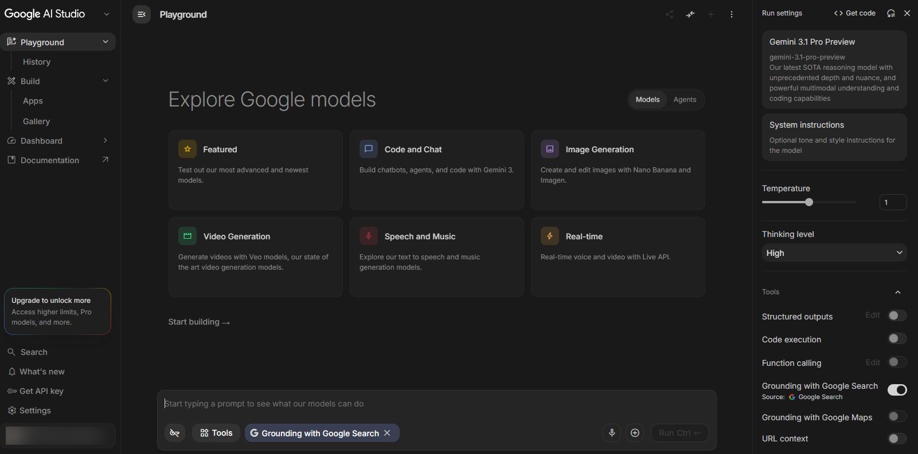Open the Tools button in prompt bar
This screenshot has width=918, height=454.
pos(216,433)
